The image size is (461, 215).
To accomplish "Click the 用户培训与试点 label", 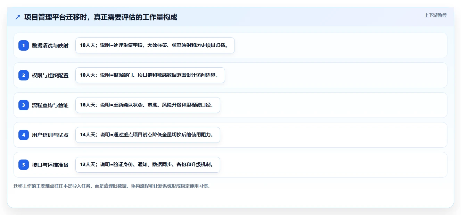I will [x=50, y=135].
